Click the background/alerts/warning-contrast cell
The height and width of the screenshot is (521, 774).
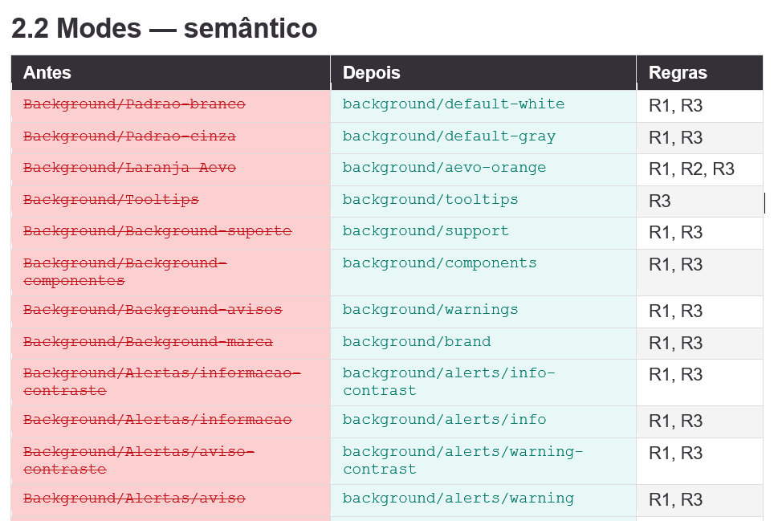[483, 462]
